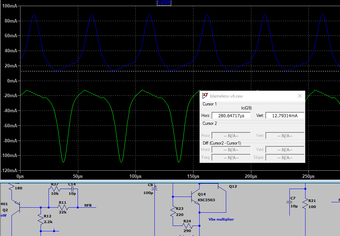The height and width of the screenshot is (236, 340).
Task: Click the KSC3503 model name text
Action: pyautogui.click(x=206, y=200)
